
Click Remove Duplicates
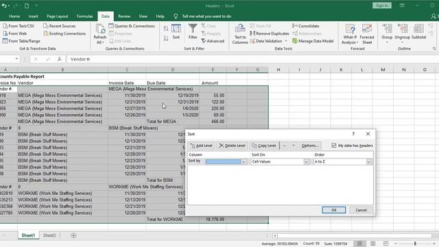pos(270,34)
